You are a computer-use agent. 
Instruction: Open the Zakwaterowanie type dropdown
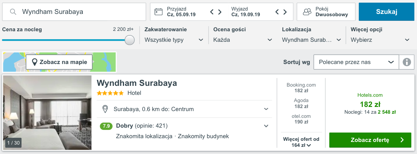[174, 40]
